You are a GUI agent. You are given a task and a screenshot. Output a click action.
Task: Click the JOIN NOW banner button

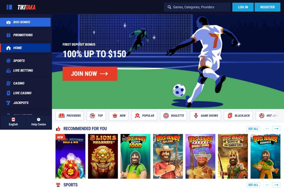coord(90,74)
